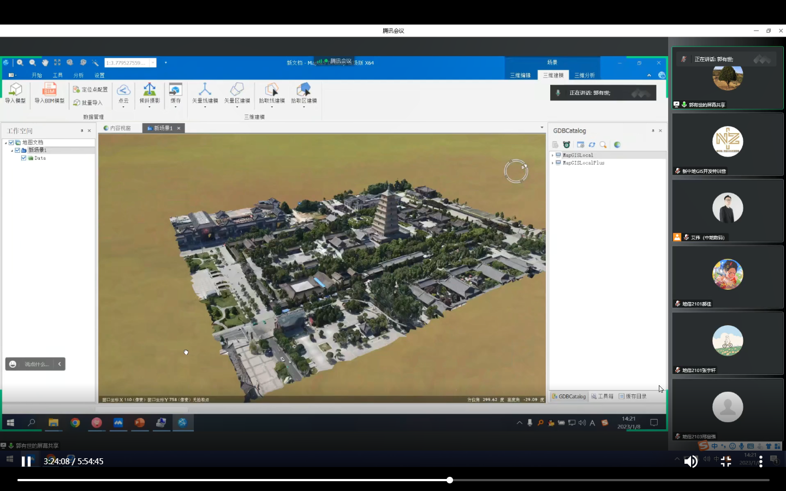
Task: Click the 倾斜摄影 oblique photography icon
Action: tap(149, 93)
